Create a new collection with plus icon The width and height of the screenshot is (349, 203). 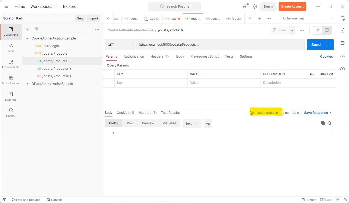point(27,29)
